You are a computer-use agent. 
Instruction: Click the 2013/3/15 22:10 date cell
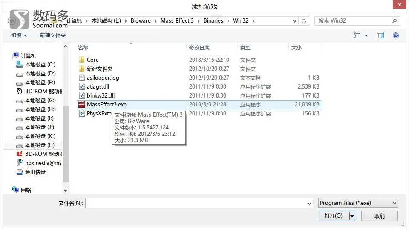point(209,60)
